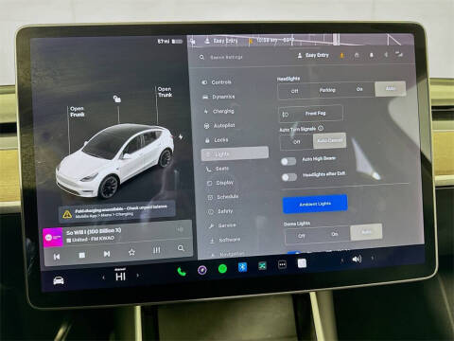Tap Open Trunk label

[x=165, y=92]
